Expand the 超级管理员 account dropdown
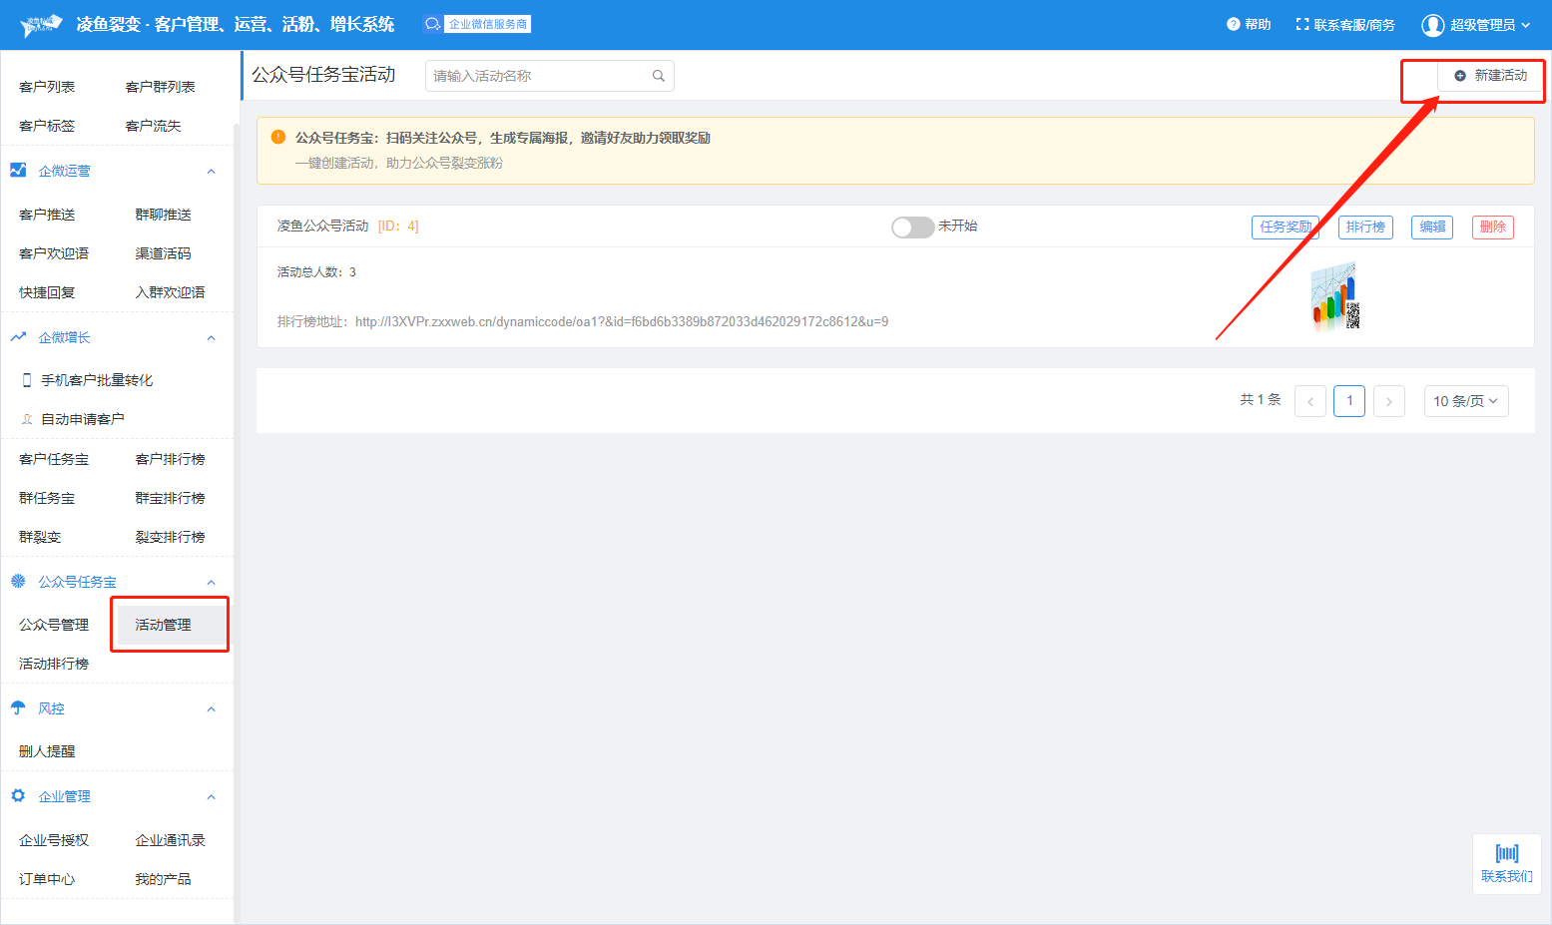1552x925 pixels. (1525, 25)
